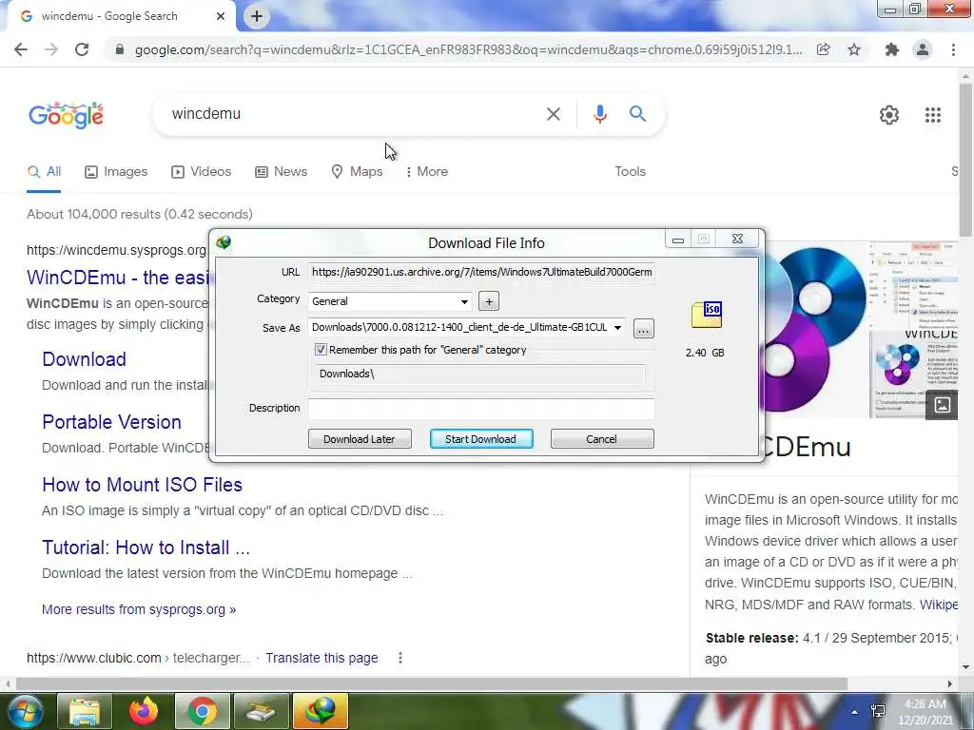Open Tutorial: How to Install link

pos(146,547)
